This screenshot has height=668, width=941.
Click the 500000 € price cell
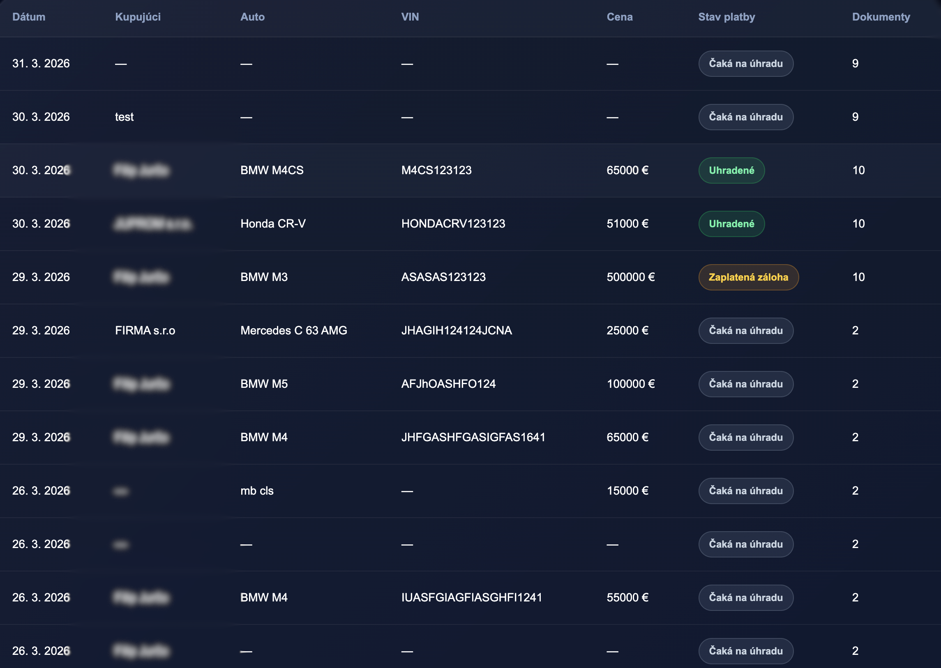pos(630,277)
